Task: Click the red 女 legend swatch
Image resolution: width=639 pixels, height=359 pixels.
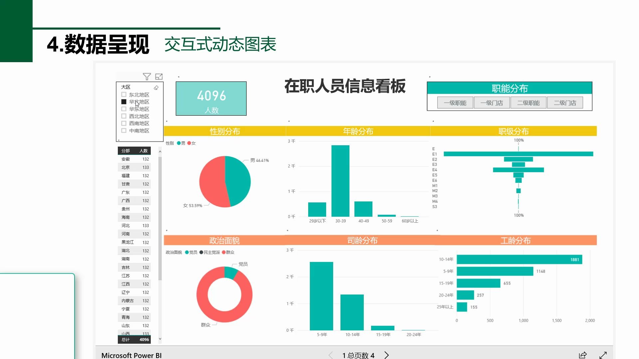Action: click(189, 143)
